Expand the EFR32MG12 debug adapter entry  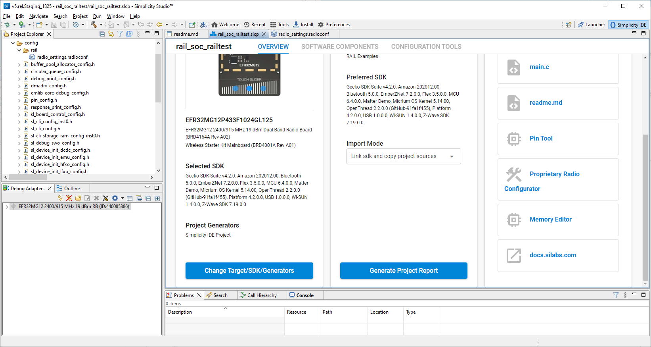click(x=7, y=207)
